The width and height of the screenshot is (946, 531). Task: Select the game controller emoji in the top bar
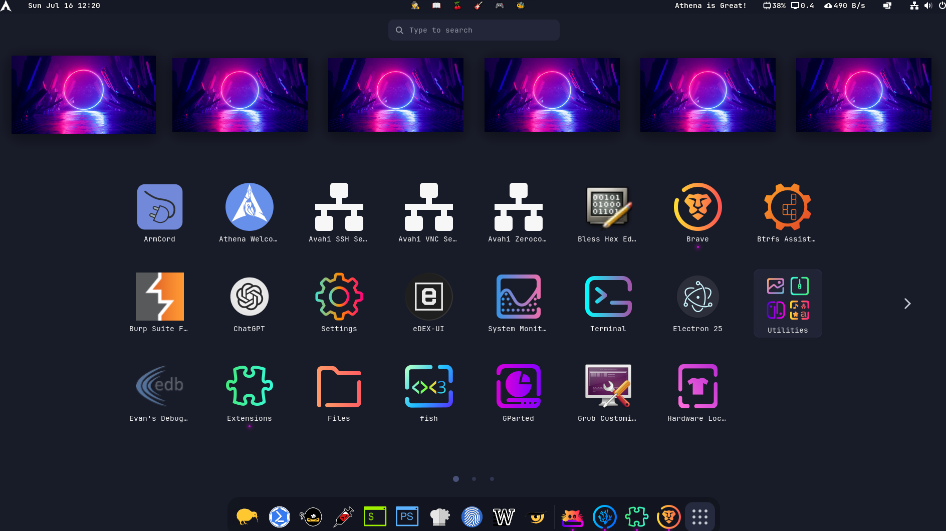500,6
